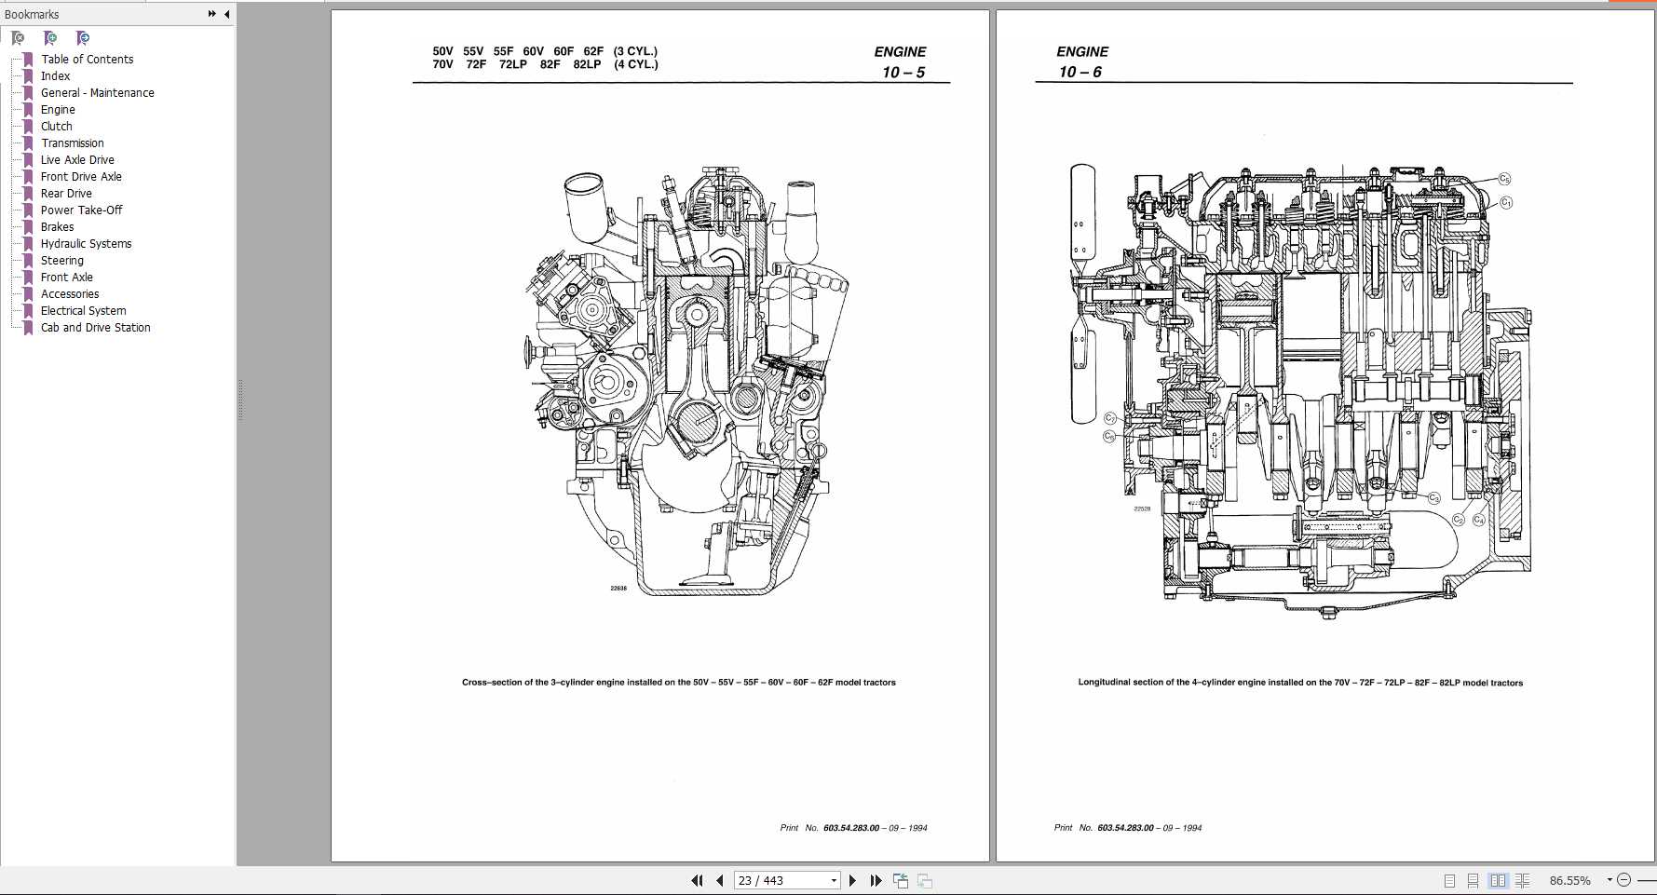Go to the Electrical System bookmark
The width and height of the screenshot is (1657, 895).
tap(83, 311)
